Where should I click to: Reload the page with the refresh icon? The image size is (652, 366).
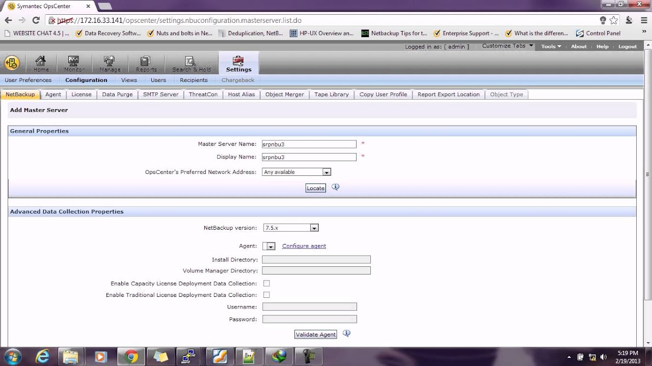click(x=36, y=20)
